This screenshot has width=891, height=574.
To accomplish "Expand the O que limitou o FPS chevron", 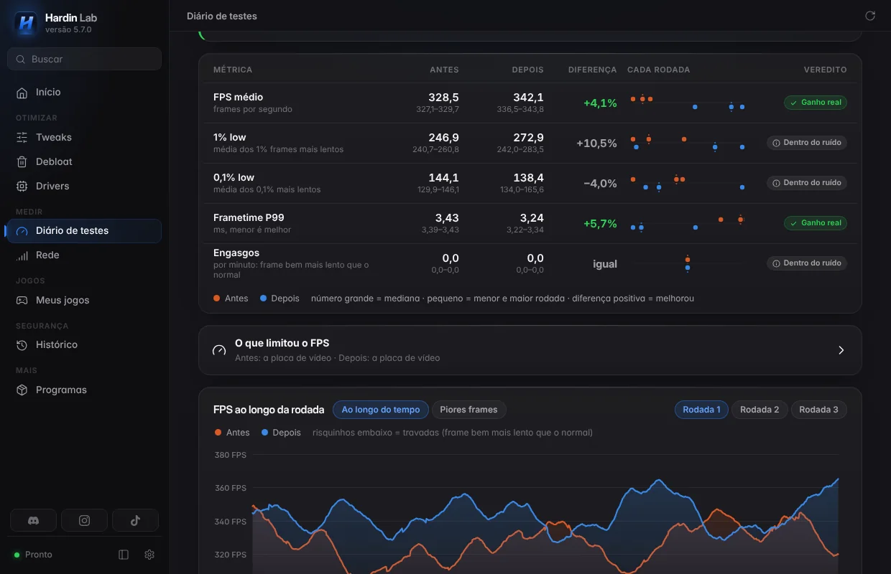I will point(841,350).
